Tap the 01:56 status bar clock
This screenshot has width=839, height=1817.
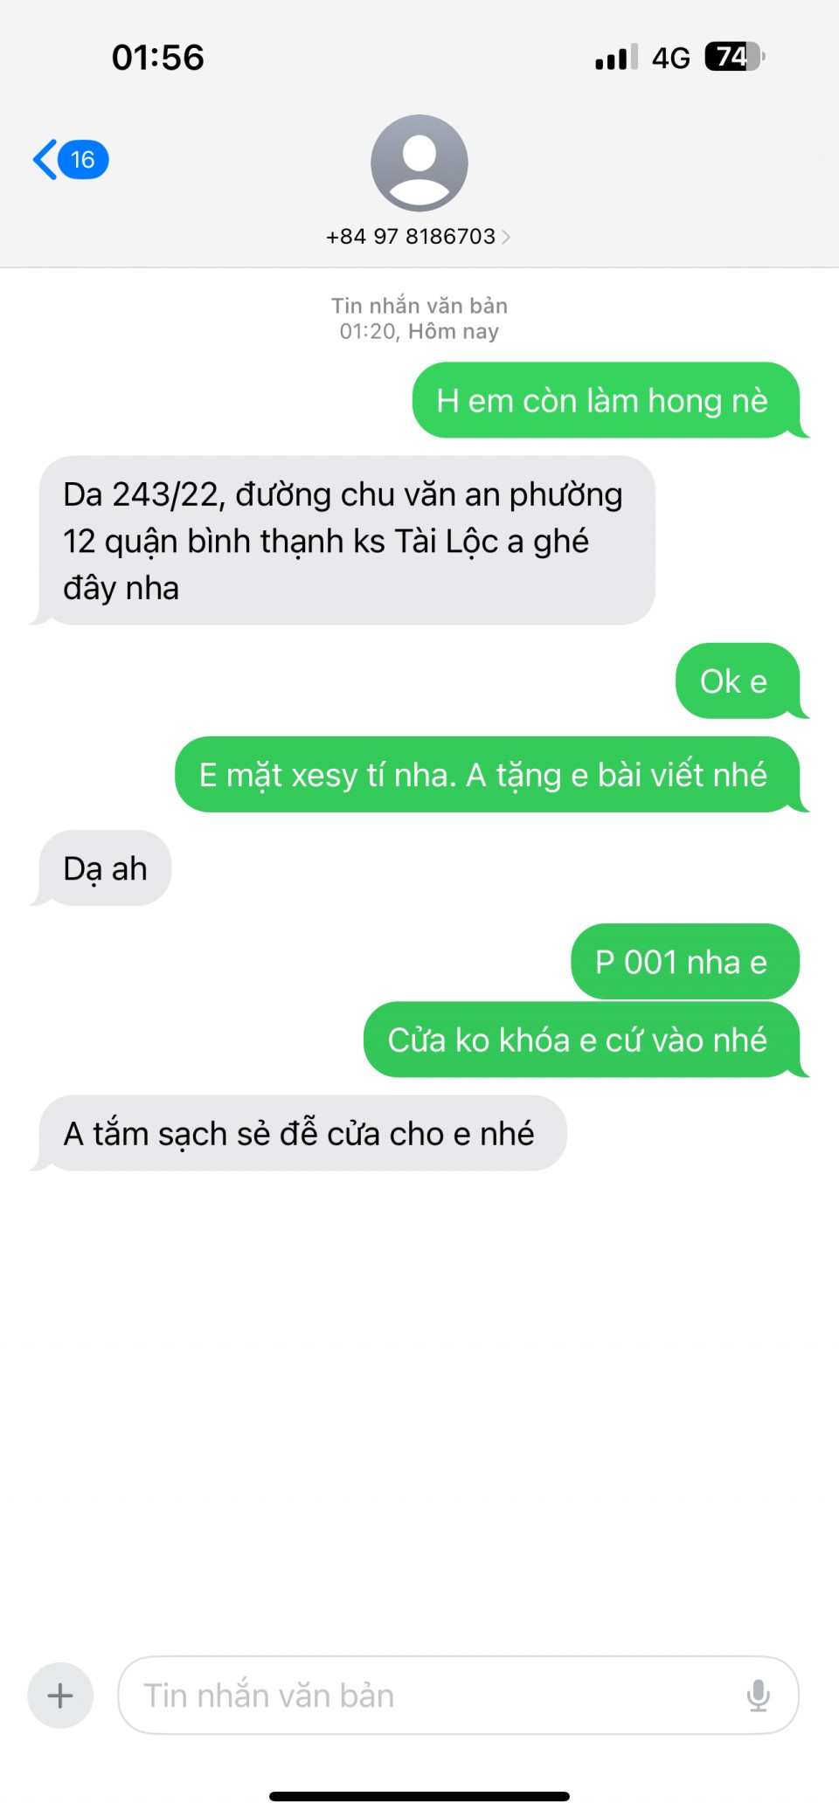[x=158, y=58]
